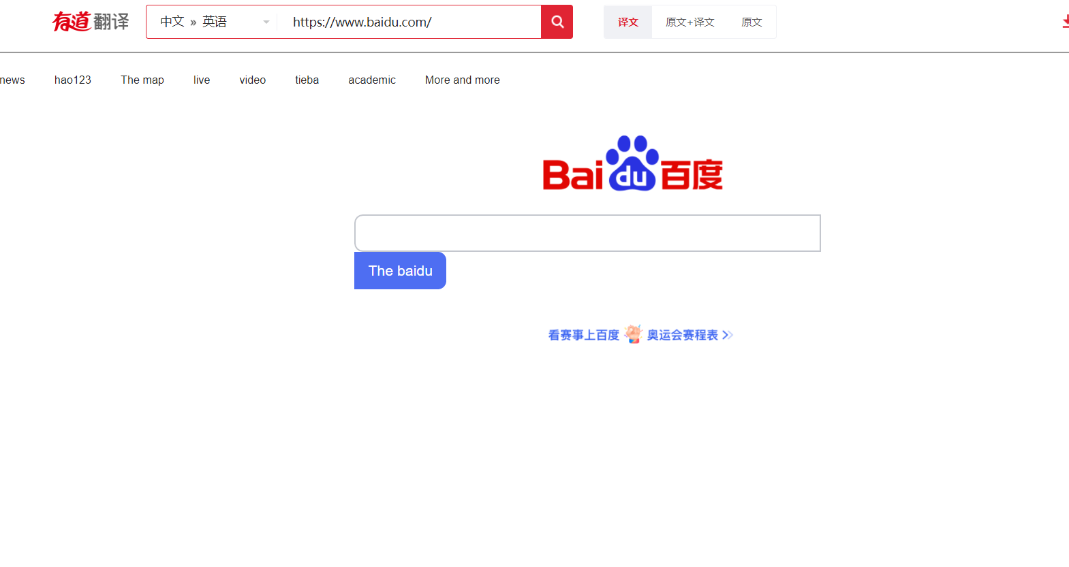Open the live link

click(202, 80)
